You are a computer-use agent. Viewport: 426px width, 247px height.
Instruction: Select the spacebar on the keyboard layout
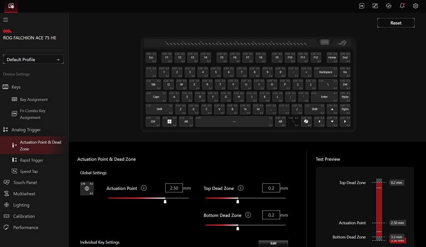tap(234, 121)
